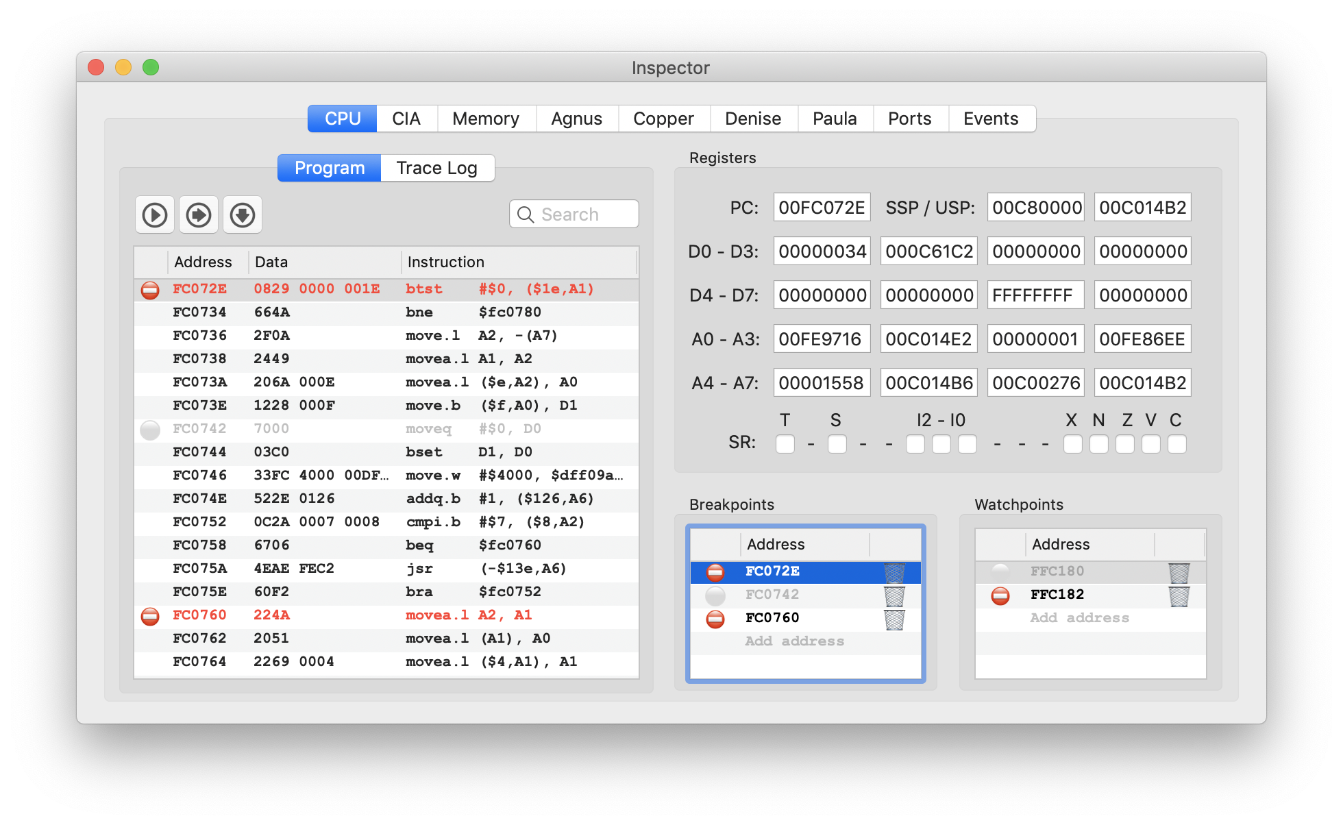The height and width of the screenshot is (825, 1343).
Task: Click the Instruction column header
Action: point(519,262)
